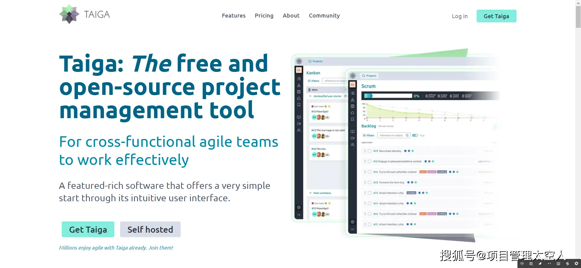Click Backlog Filters icon in Scrum window
Image resolution: width=581 pixels, height=268 pixels.
[365, 135]
